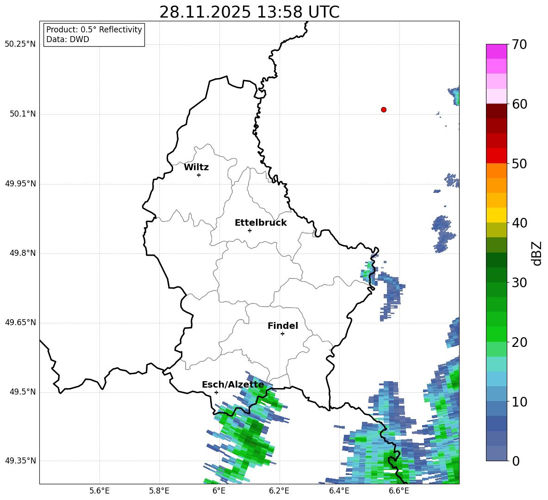
Task: Click the Esch/Alzette city label
Action: coord(233,385)
